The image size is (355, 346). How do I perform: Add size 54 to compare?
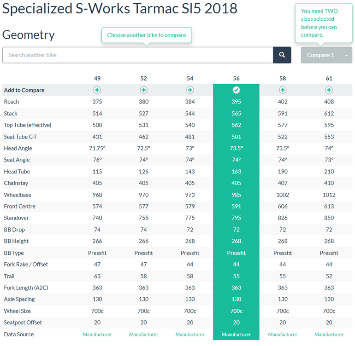(x=190, y=90)
